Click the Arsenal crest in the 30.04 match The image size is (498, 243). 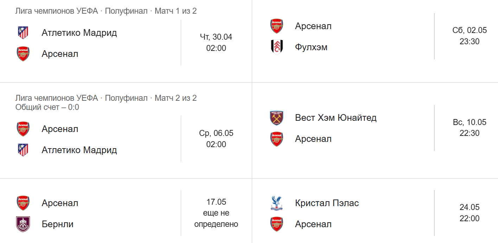pos(23,54)
